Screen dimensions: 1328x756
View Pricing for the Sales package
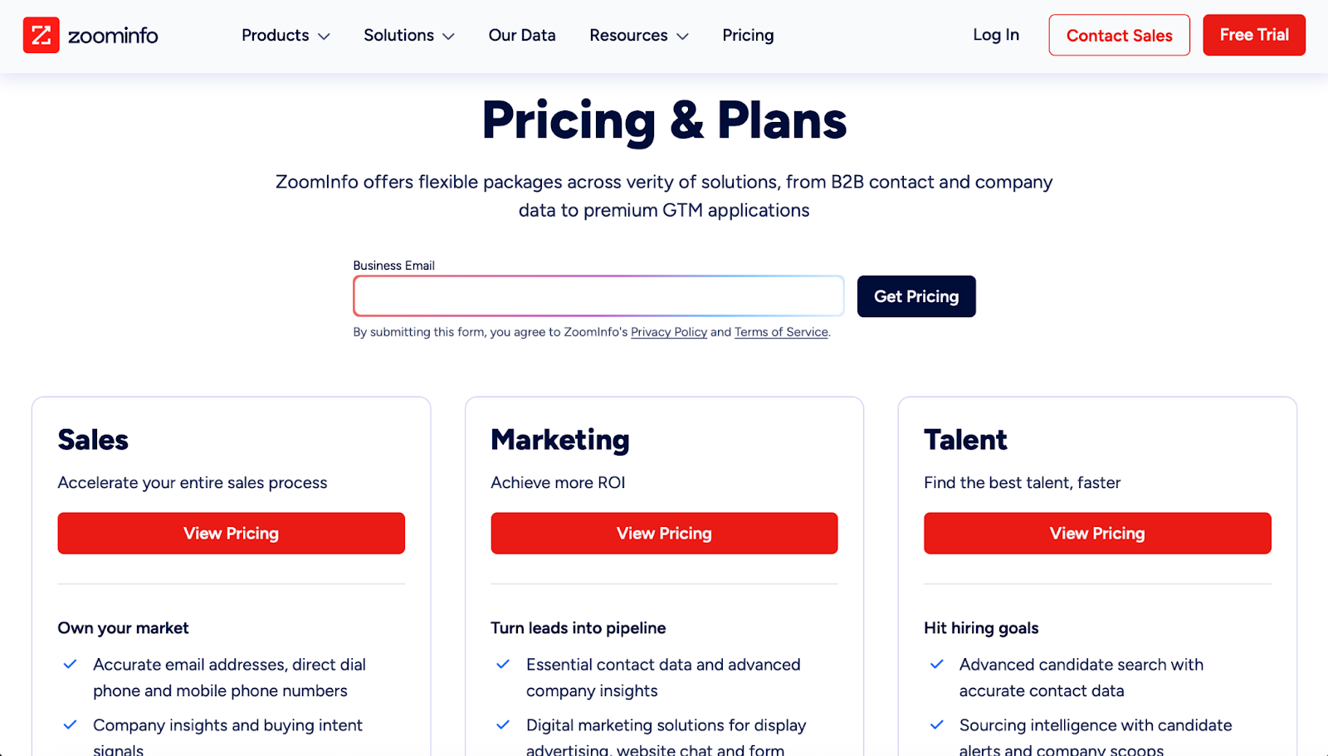click(231, 533)
